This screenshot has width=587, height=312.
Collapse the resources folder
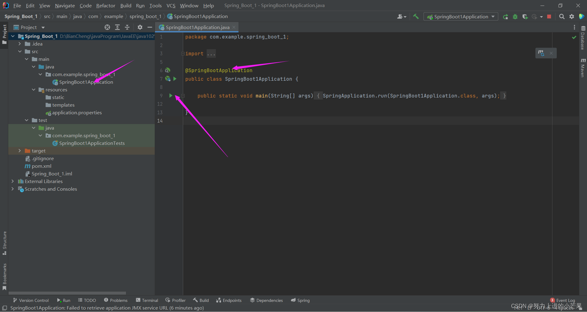click(x=34, y=90)
